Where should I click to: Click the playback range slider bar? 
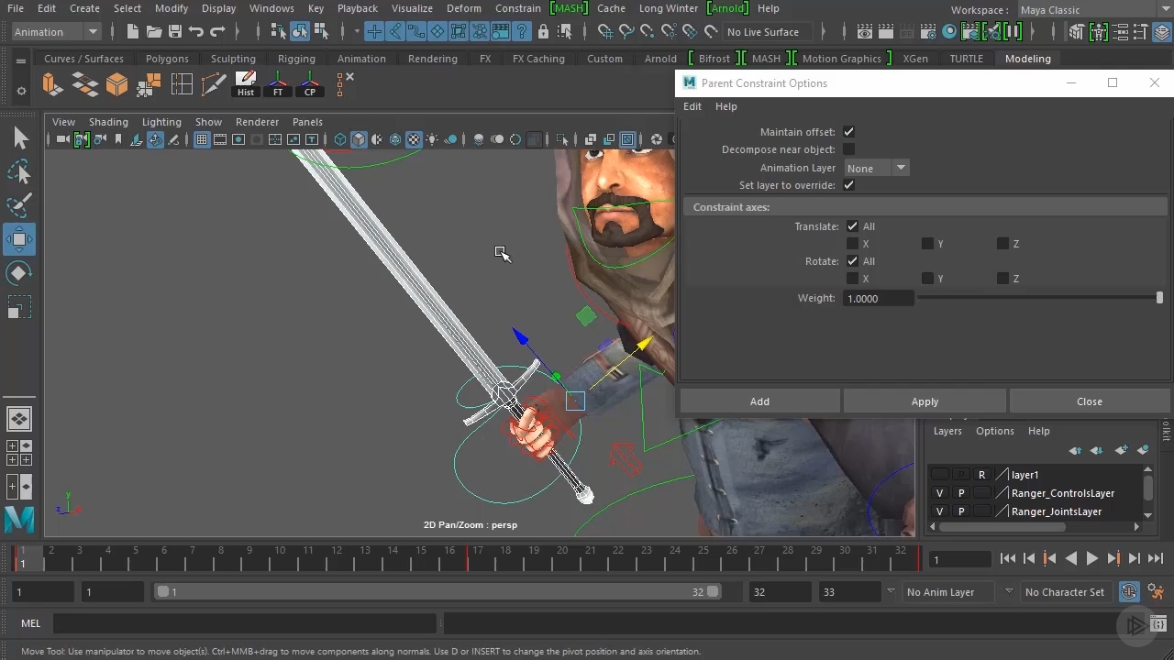(x=437, y=592)
